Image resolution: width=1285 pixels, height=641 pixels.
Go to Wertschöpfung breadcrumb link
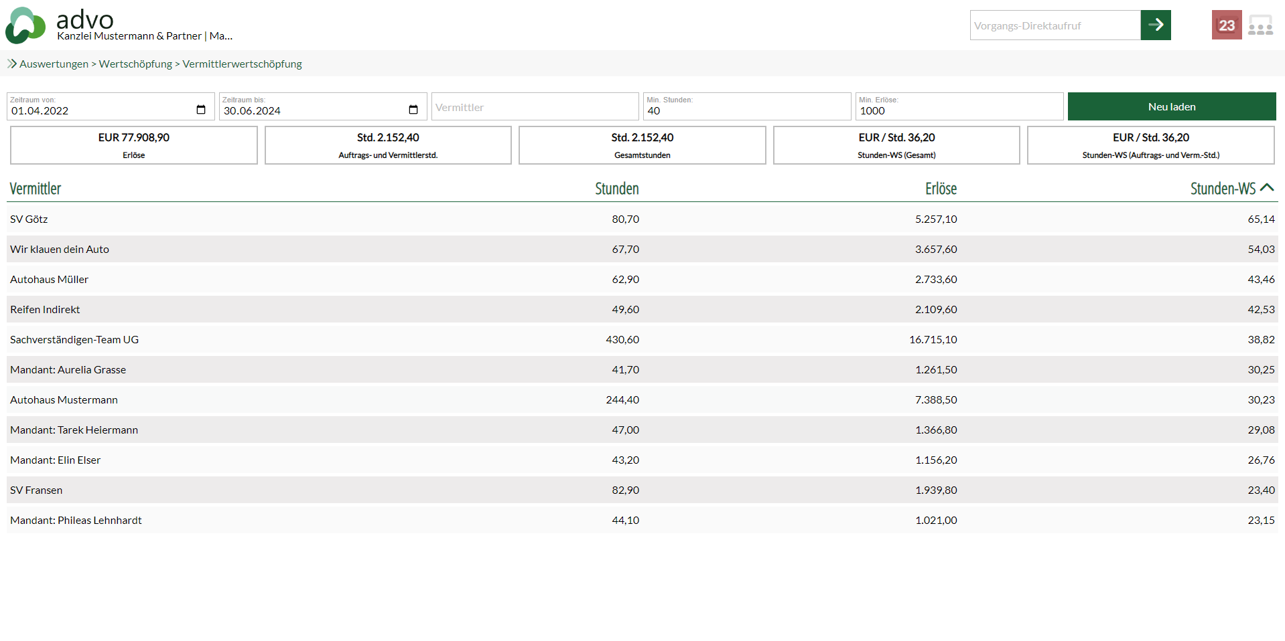(x=135, y=64)
